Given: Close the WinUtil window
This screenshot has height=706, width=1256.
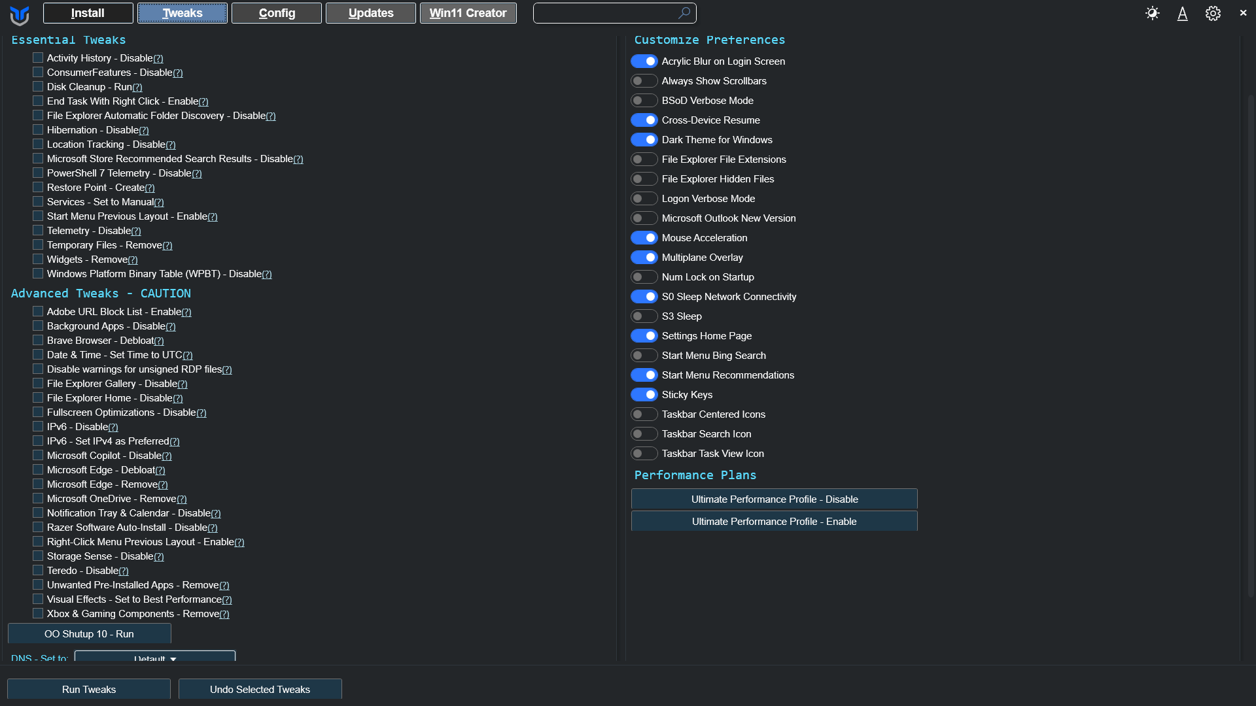Looking at the screenshot, I should [1243, 12].
